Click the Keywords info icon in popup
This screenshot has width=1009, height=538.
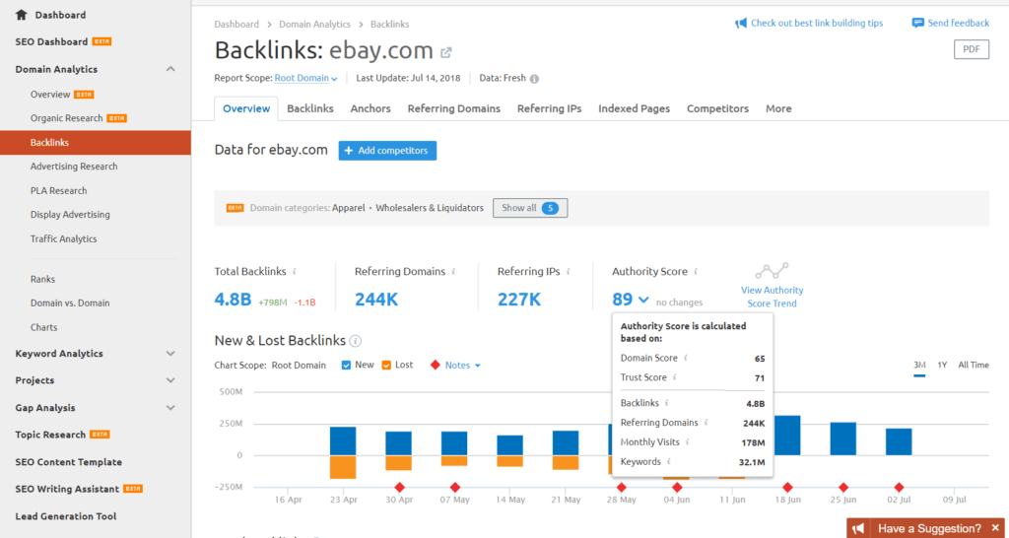click(x=669, y=461)
